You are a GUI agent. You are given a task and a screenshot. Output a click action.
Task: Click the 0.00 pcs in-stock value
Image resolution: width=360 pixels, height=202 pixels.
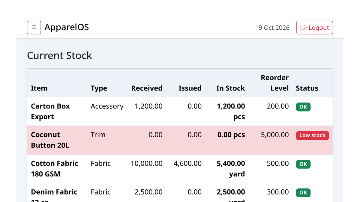231,135
